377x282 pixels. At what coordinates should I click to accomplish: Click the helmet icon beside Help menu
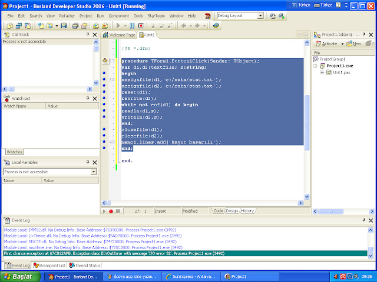[208, 16]
